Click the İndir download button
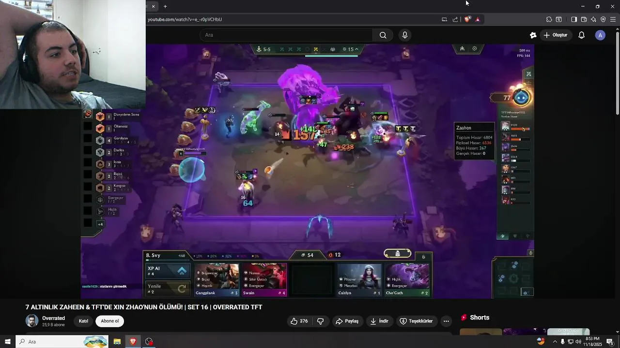The height and width of the screenshot is (348, 620). pos(379,321)
